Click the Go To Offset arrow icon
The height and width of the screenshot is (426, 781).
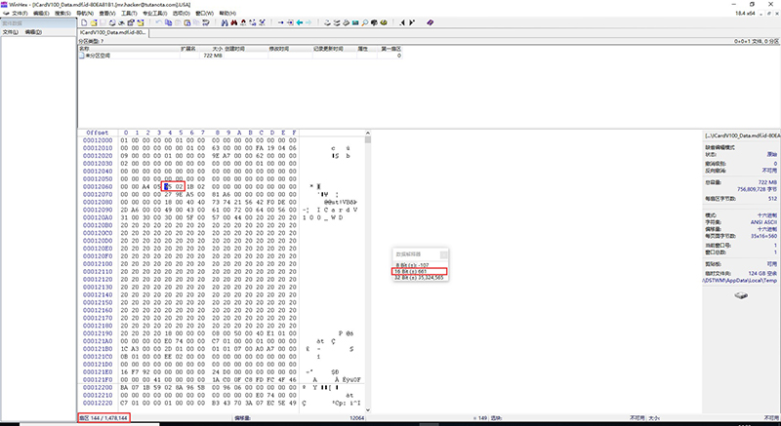(x=280, y=22)
